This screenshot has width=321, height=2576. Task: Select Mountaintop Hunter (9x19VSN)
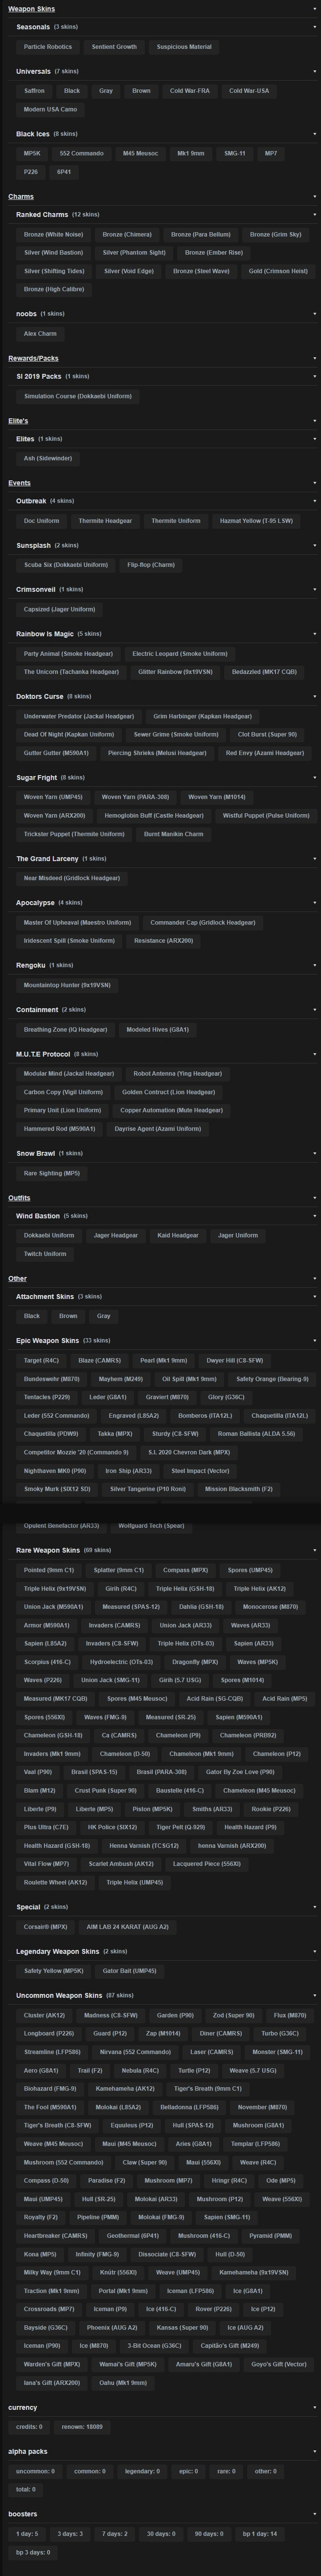pos(67,985)
